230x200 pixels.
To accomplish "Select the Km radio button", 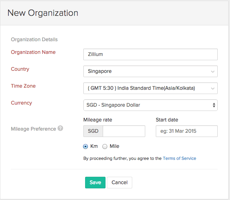I will (85, 146).
